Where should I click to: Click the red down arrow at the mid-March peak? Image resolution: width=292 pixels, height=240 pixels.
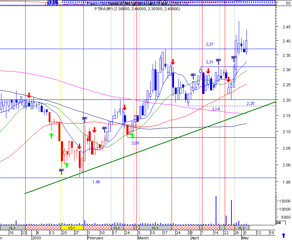173,62
